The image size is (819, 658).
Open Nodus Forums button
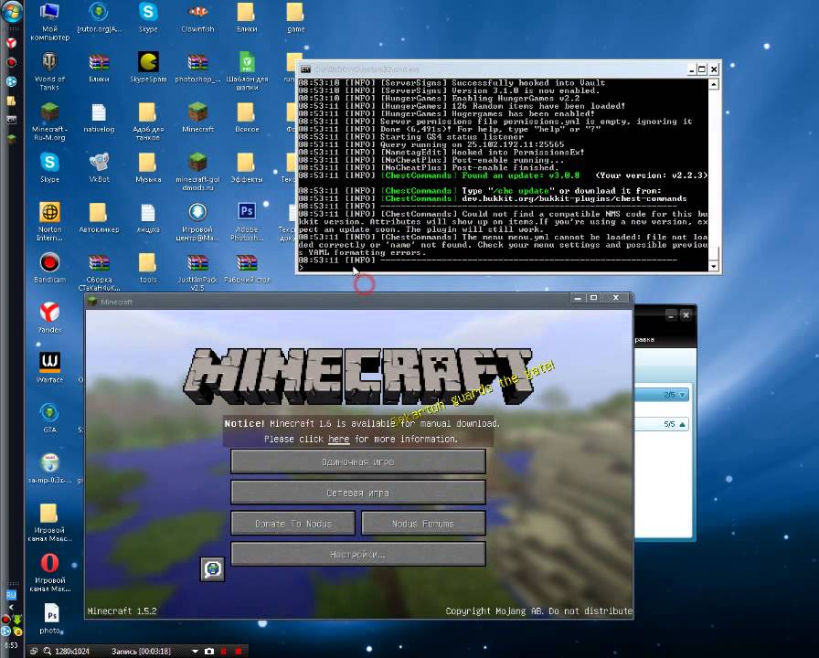point(423,524)
